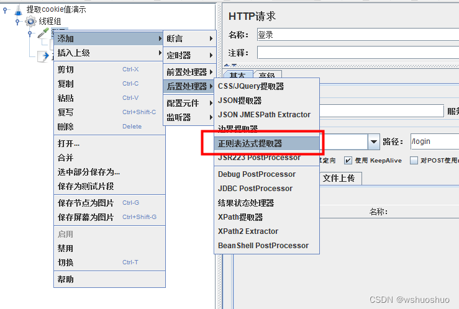Toggle the 对POST使用 checkbox

414,161
